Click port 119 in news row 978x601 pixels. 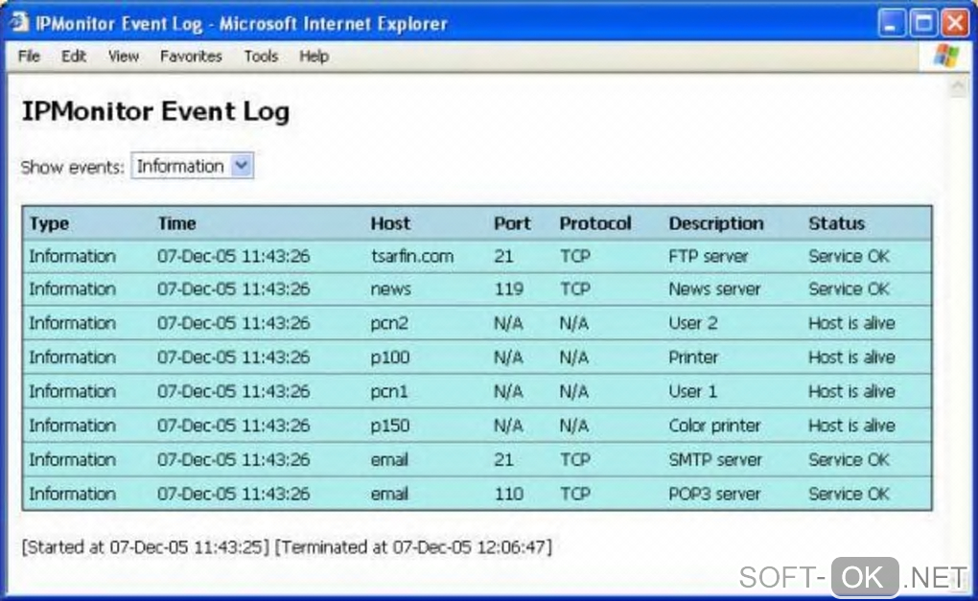pos(508,289)
